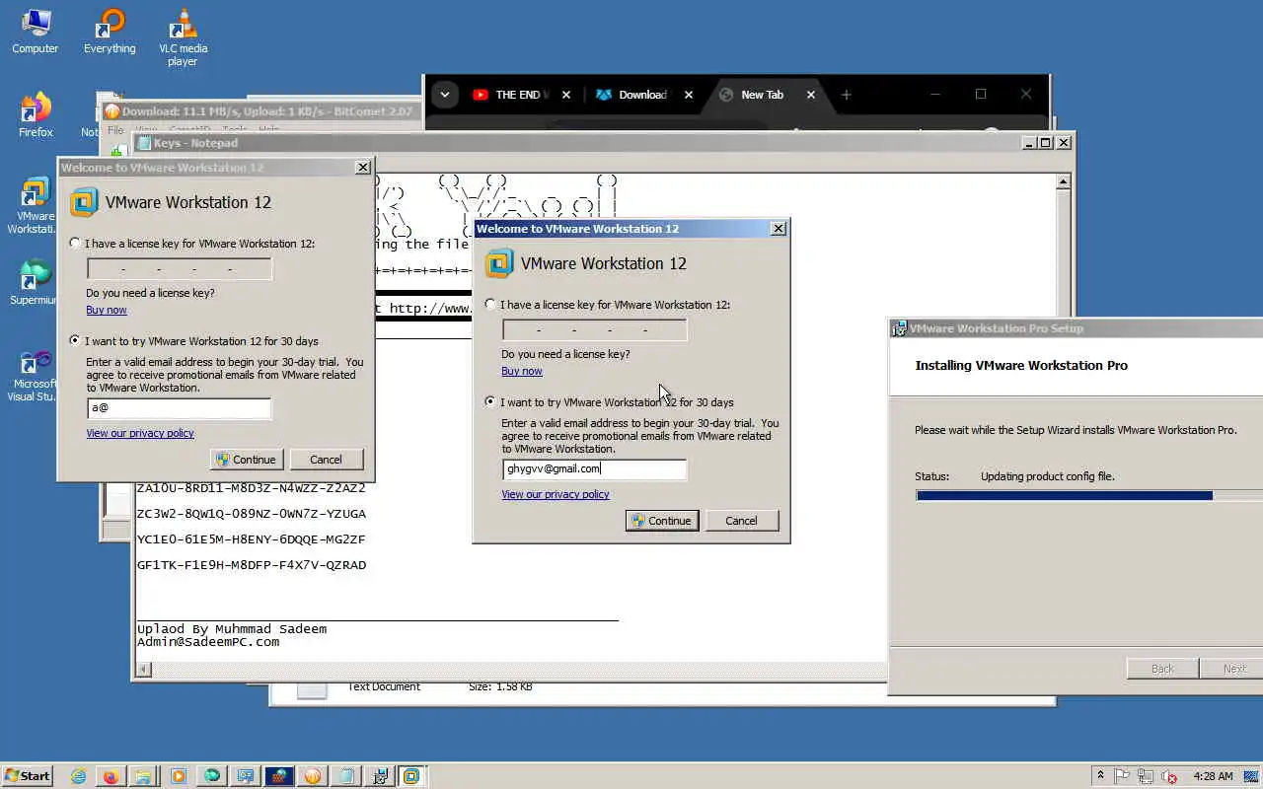Select the Supermium desktop shortcut

pyautogui.click(x=36, y=283)
